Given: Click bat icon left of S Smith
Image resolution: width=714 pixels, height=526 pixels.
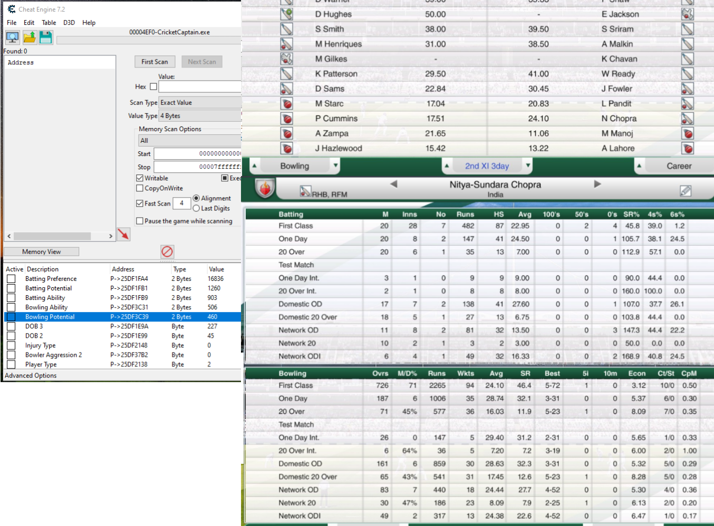Looking at the screenshot, I should click(x=286, y=29).
